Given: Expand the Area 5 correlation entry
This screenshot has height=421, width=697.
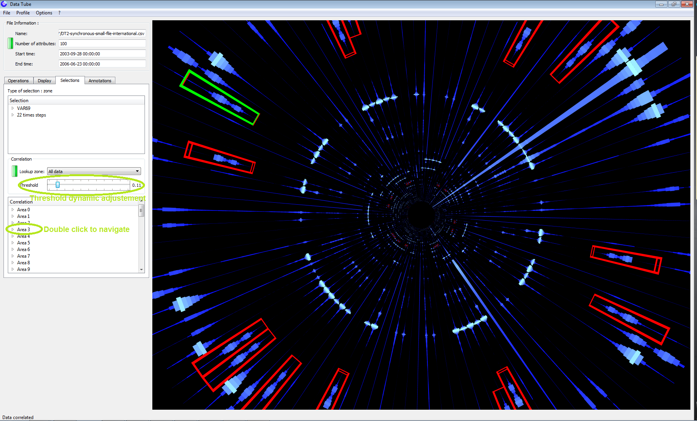Looking at the screenshot, I should 13,243.
